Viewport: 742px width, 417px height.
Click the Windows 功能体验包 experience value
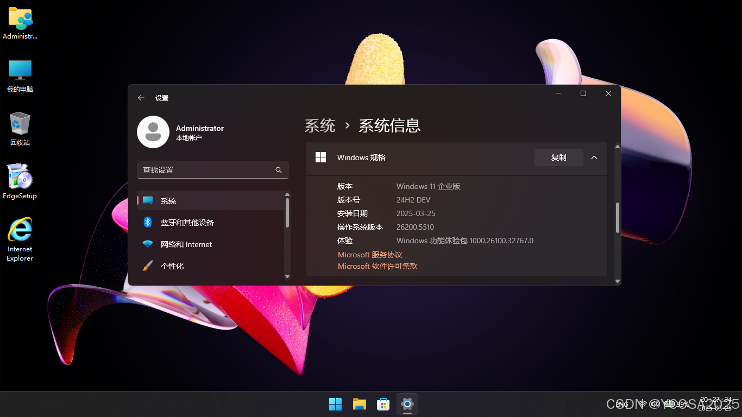465,241
